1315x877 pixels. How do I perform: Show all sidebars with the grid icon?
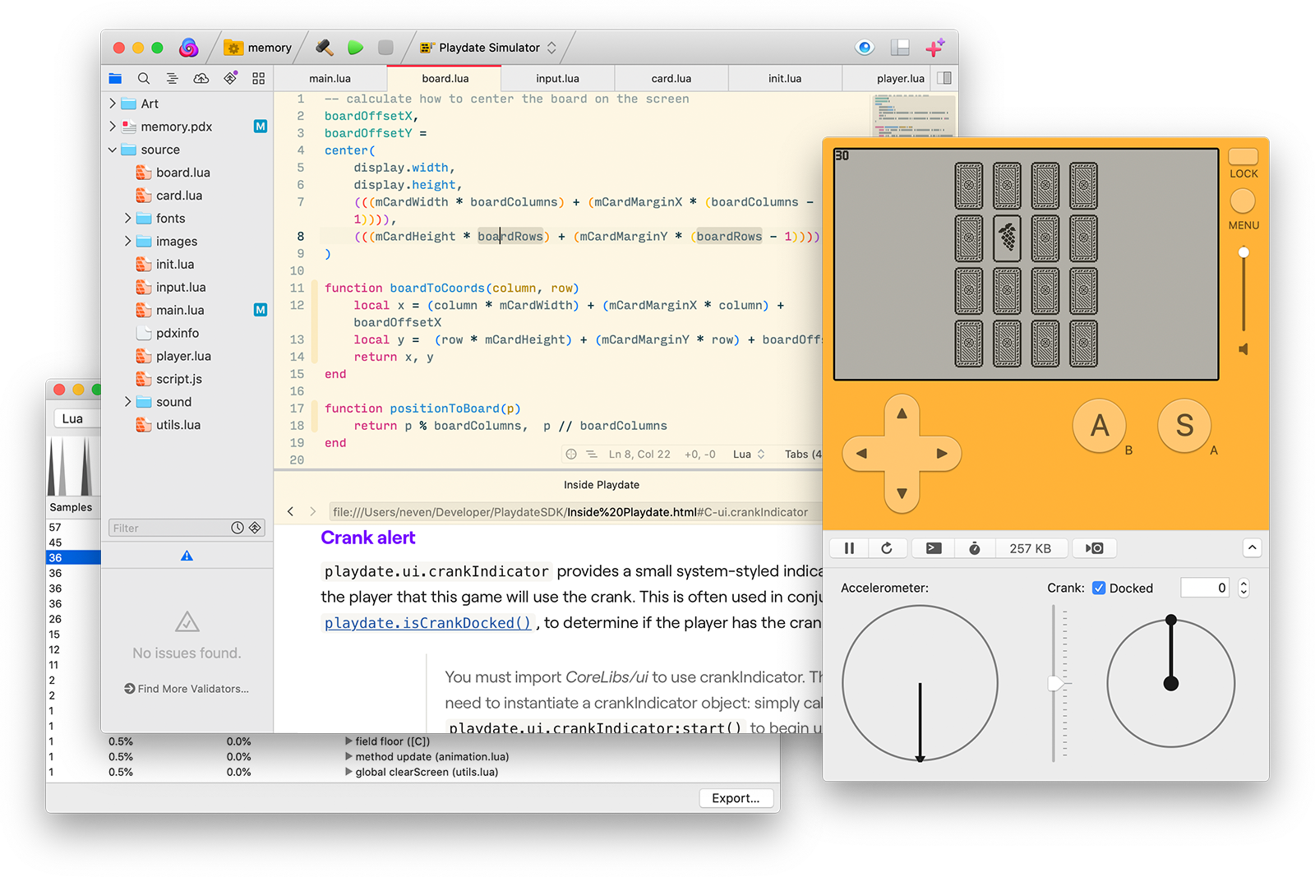click(x=259, y=78)
